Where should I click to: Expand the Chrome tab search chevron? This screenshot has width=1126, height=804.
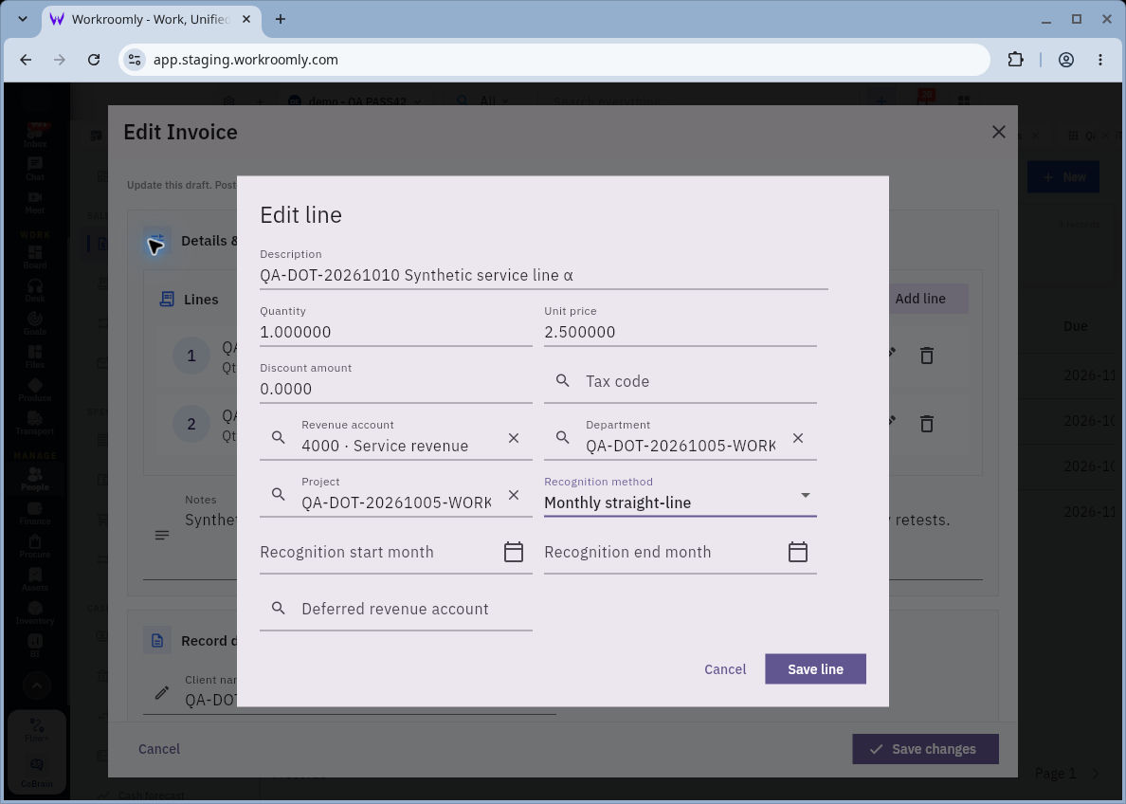[x=23, y=19]
